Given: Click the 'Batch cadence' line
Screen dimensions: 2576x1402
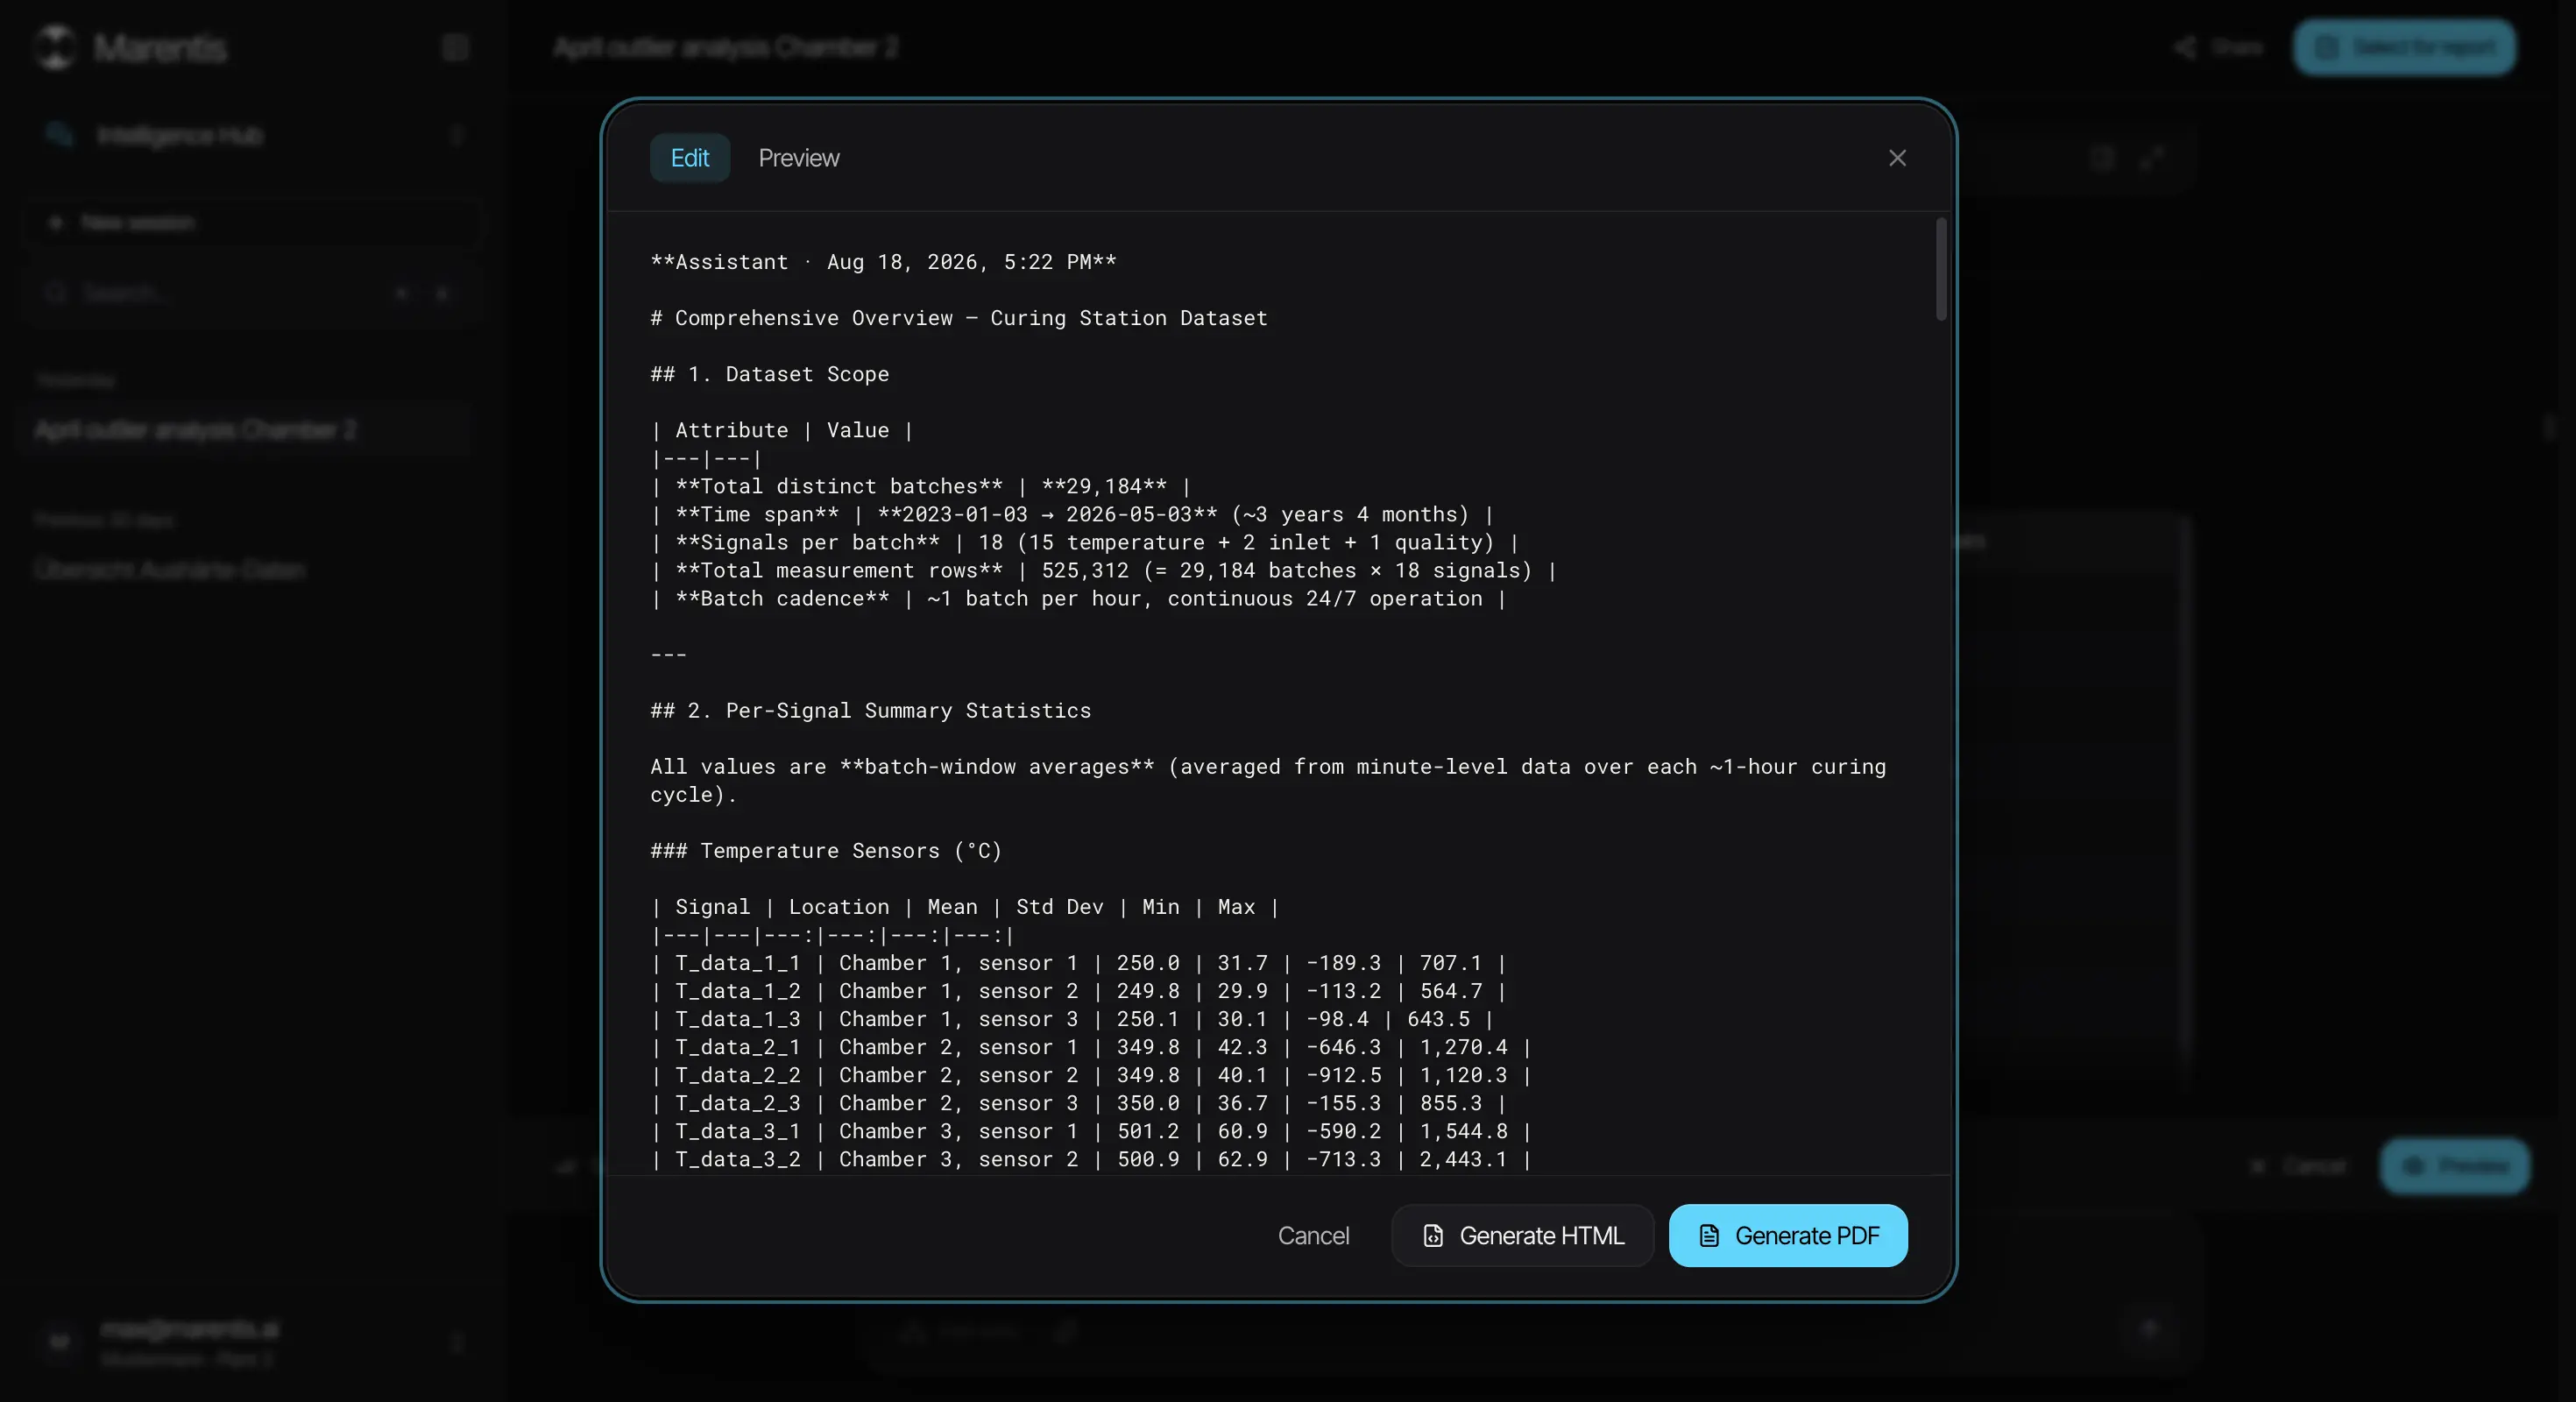Looking at the screenshot, I should pyautogui.click(x=1078, y=598).
